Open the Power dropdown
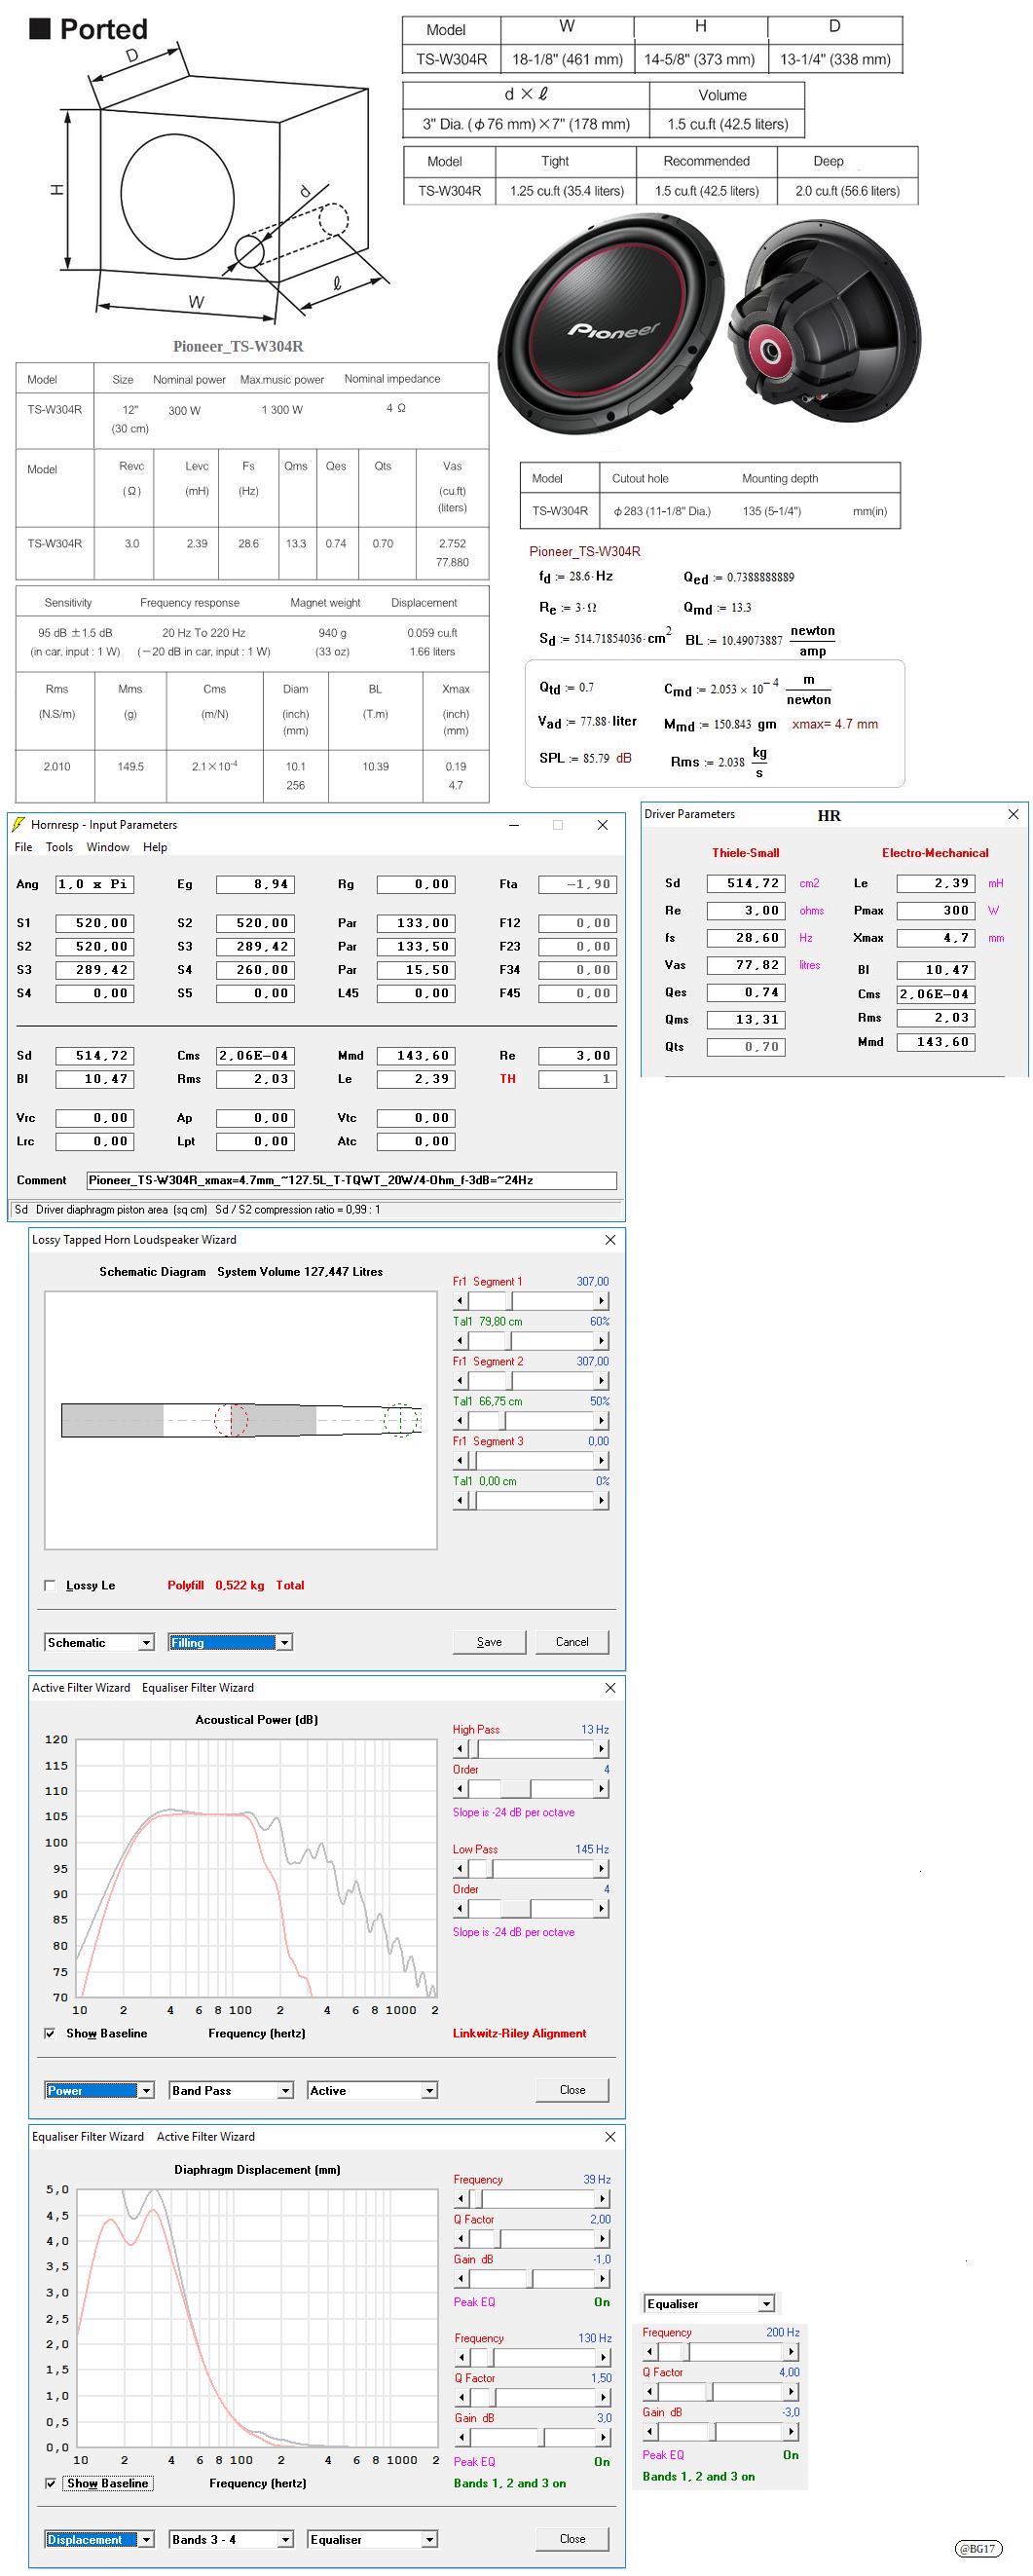This screenshot has width=1033, height=2576. pos(146,2090)
